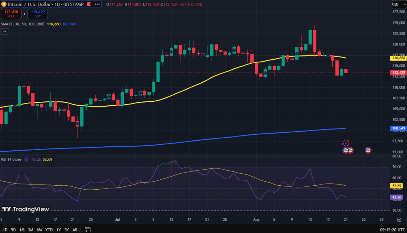Viewport: 407px width, 233px height.
Task: Click the 30.00 RSI axis label
Action: tap(397, 210)
